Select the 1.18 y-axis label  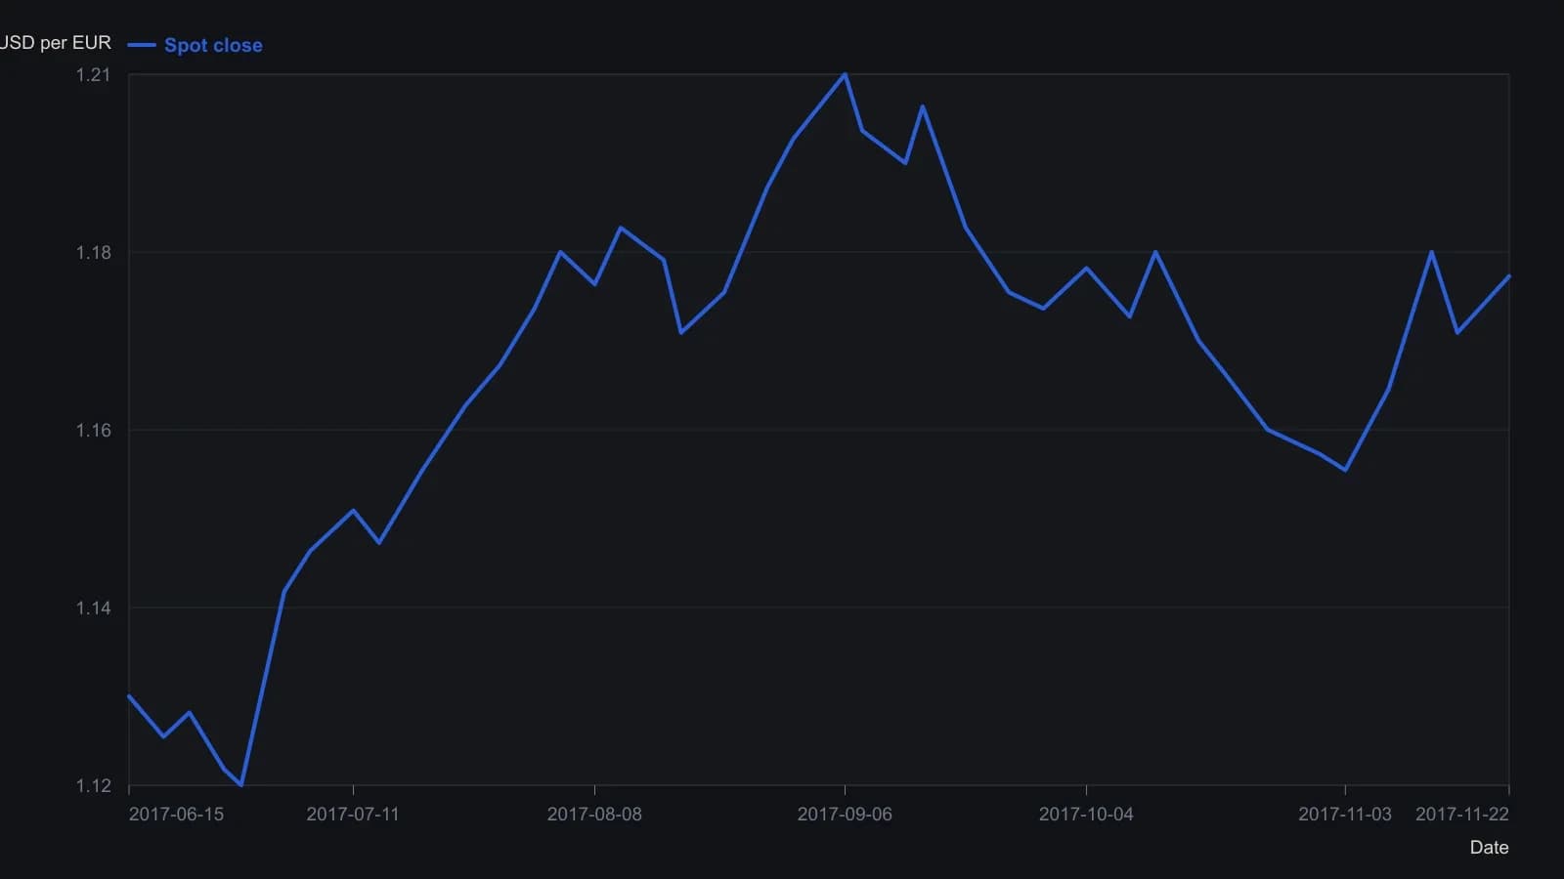tap(94, 253)
